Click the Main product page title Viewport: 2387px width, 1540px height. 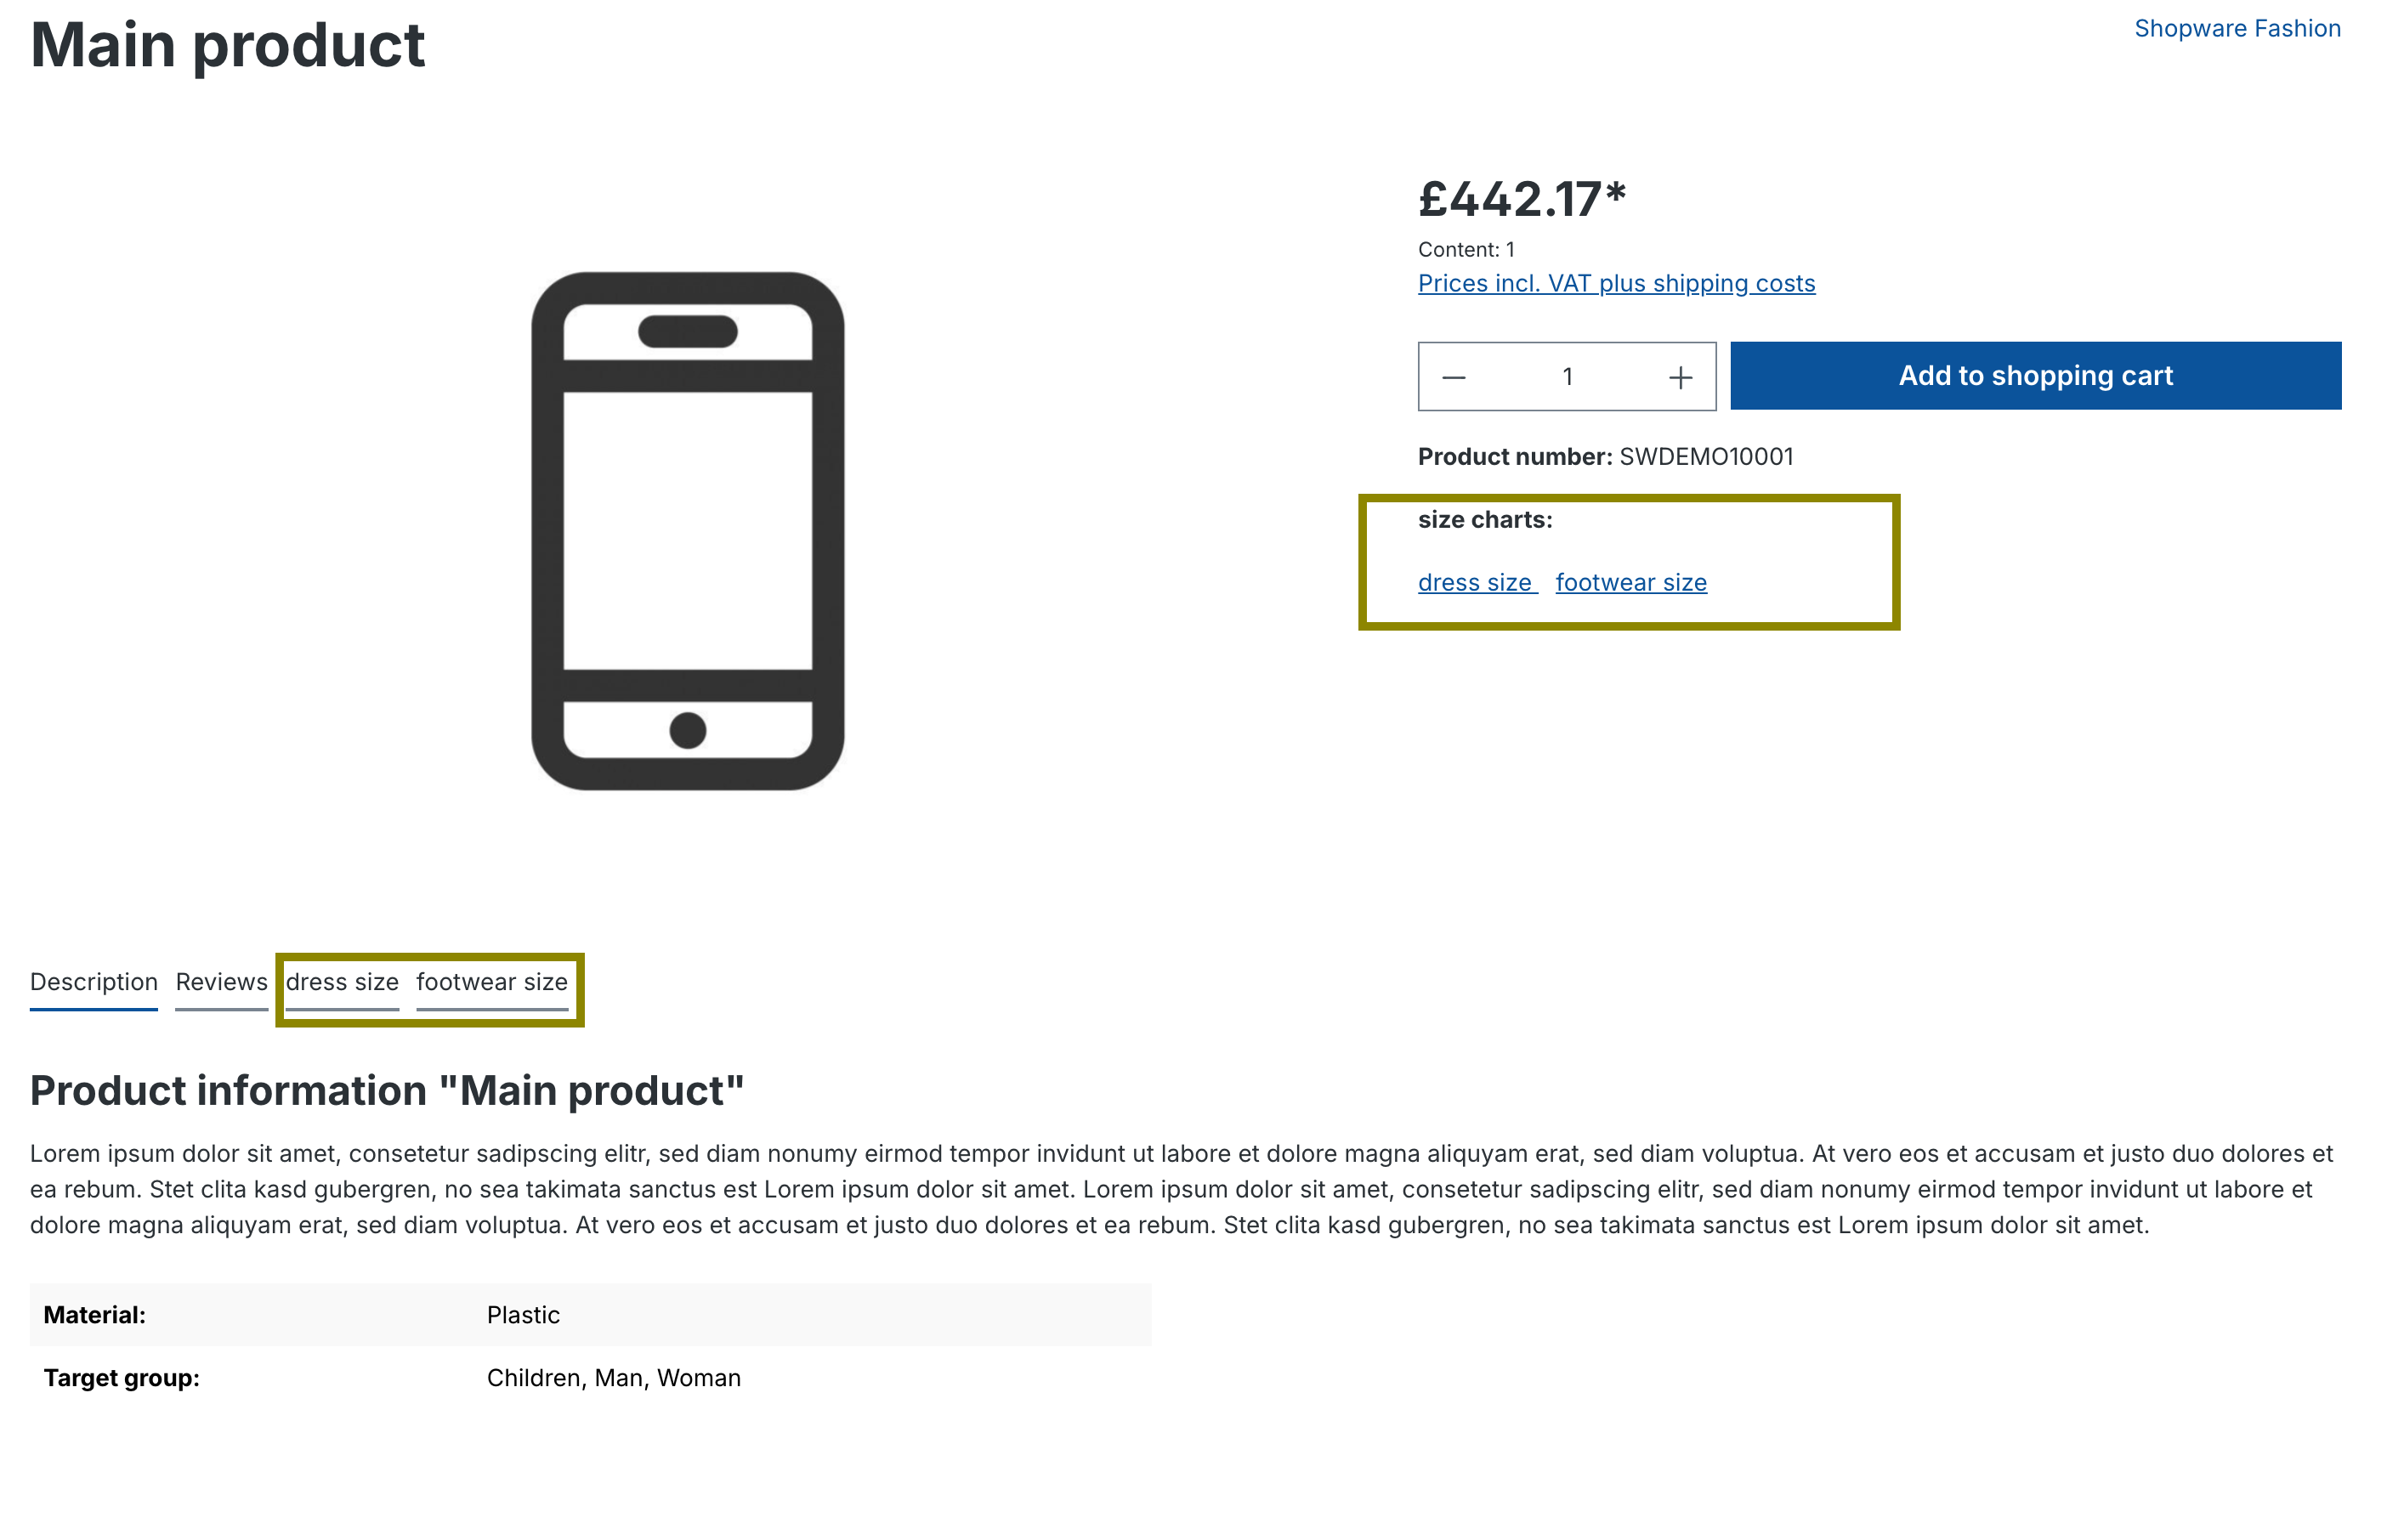227,45
